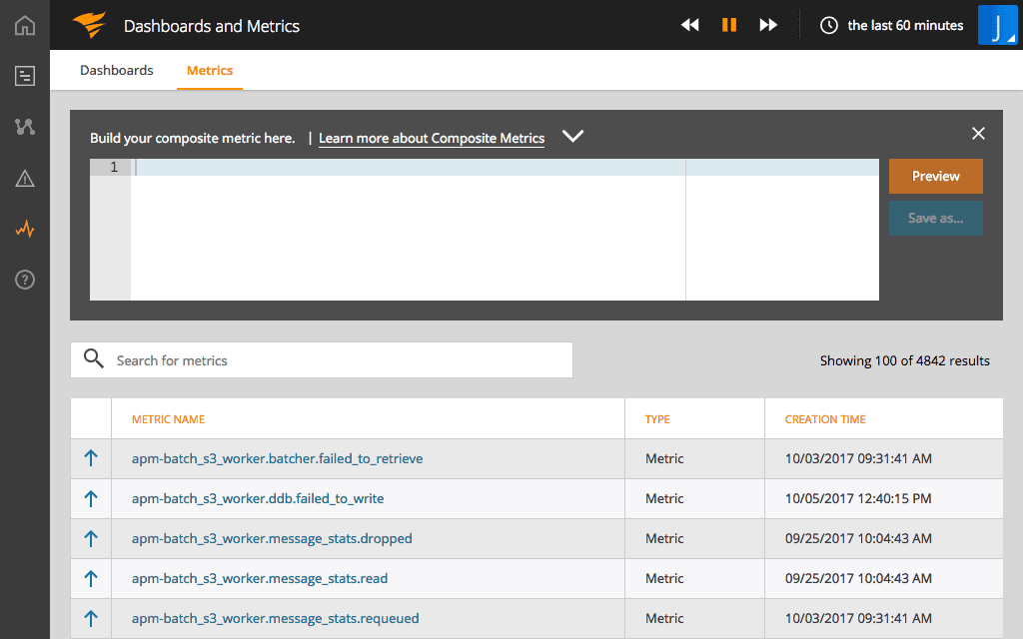Open apm-batch_s3_worker.ddb.failed_to_write metric

point(258,498)
